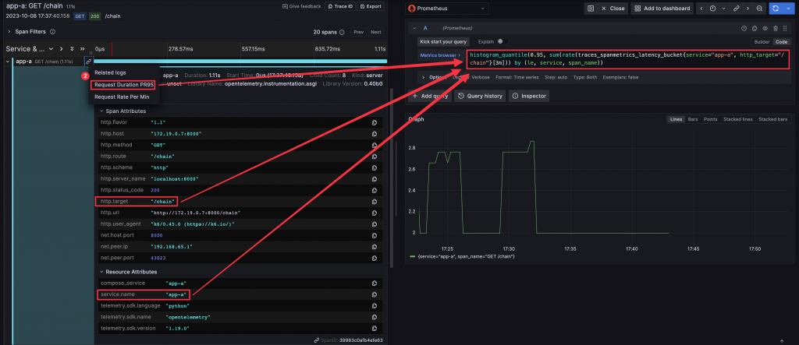Viewport: 799px width, 345px height.
Task: Click the red marker on the trace timeline
Action: 112,49
